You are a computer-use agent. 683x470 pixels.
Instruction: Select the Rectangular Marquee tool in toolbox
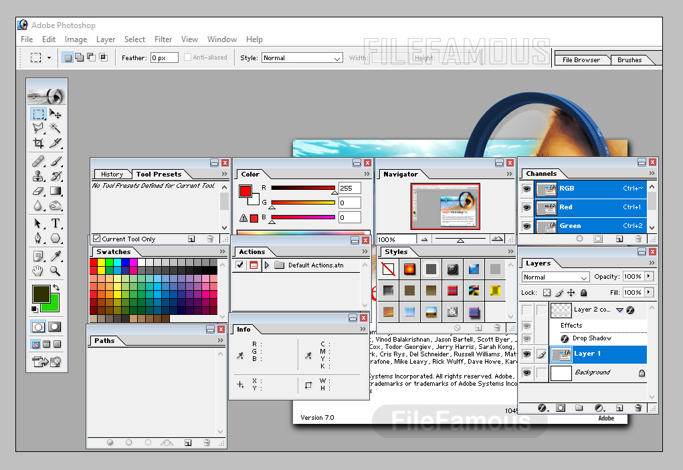(x=38, y=114)
